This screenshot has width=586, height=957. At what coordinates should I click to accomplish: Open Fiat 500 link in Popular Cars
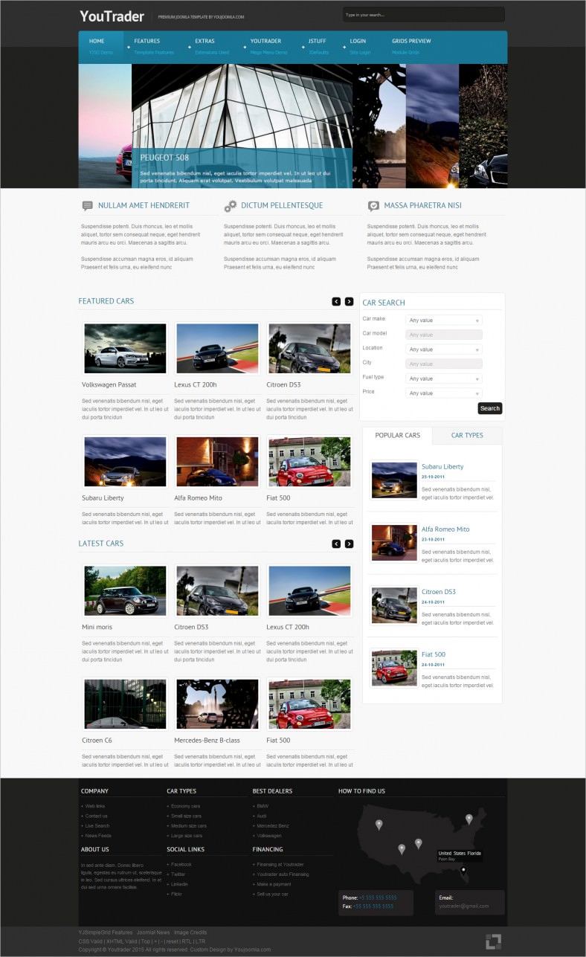click(x=434, y=654)
